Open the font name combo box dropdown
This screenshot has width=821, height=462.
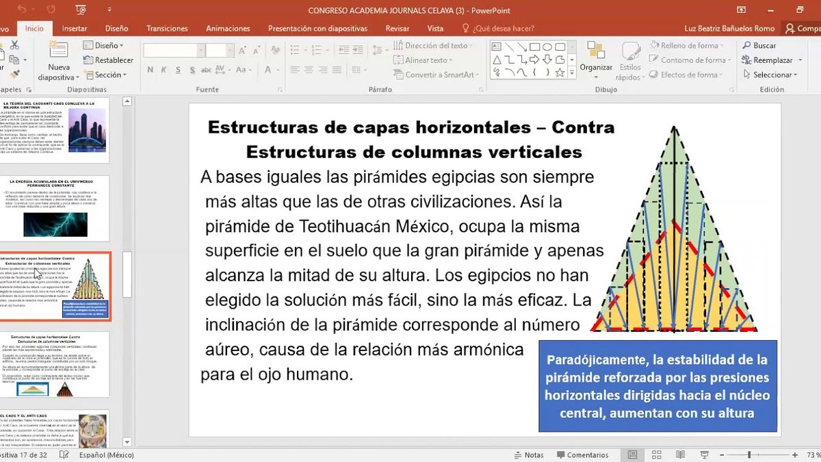pyautogui.click(x=200, y=51)
